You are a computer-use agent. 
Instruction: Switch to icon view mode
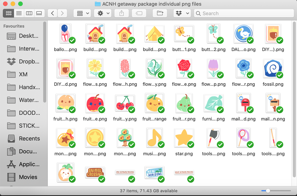[9, 13]
